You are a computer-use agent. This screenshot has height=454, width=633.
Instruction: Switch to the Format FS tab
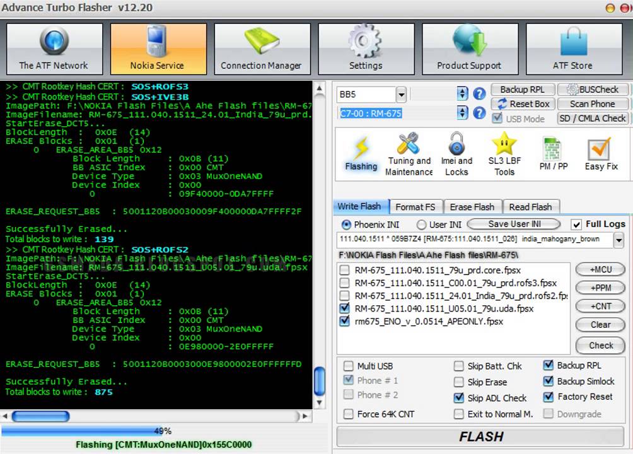[x=416, y=207]
